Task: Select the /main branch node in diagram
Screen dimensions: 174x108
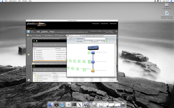Action: click(x=93, y=48)
